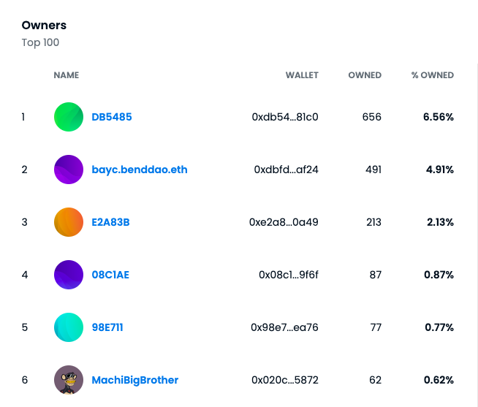
Task: Click wallet address 0xdb54...81c0
Action: [285, 117]
